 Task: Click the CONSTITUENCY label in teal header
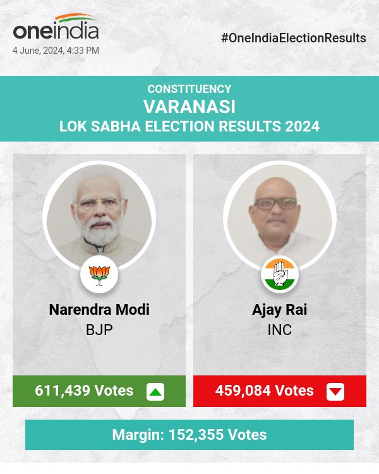(x=189, y=89)
